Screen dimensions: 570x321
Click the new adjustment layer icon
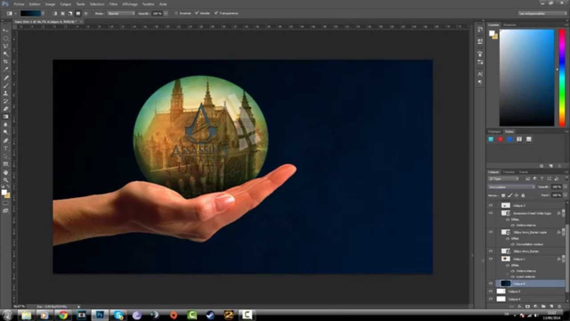point(535,307)
